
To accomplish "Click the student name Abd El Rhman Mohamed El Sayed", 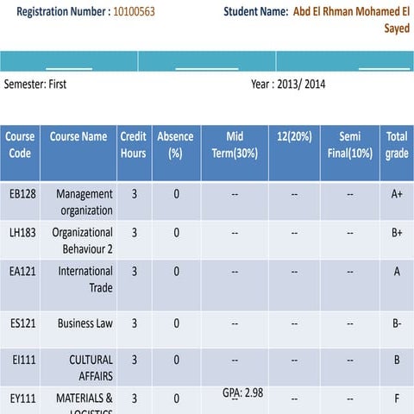I will 351,20.
